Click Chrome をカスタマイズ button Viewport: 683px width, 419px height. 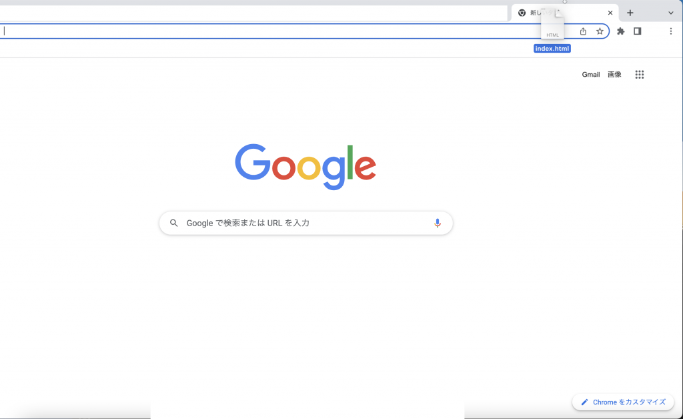pos(624,402)
